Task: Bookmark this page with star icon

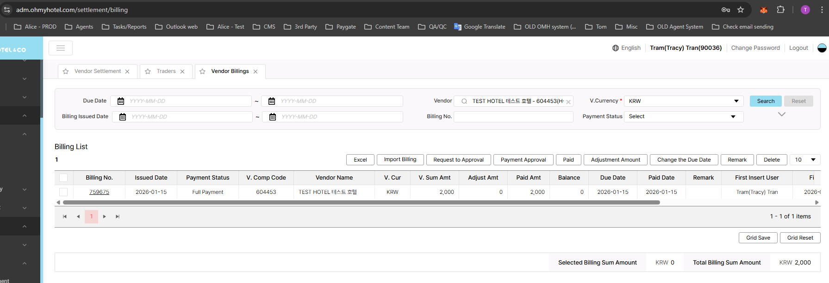Action: point(741,10)
